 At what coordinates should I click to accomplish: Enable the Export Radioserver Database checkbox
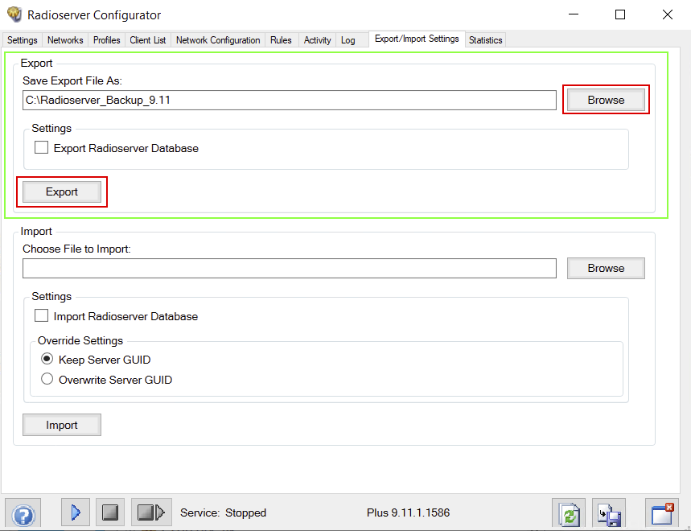[41, 147]
